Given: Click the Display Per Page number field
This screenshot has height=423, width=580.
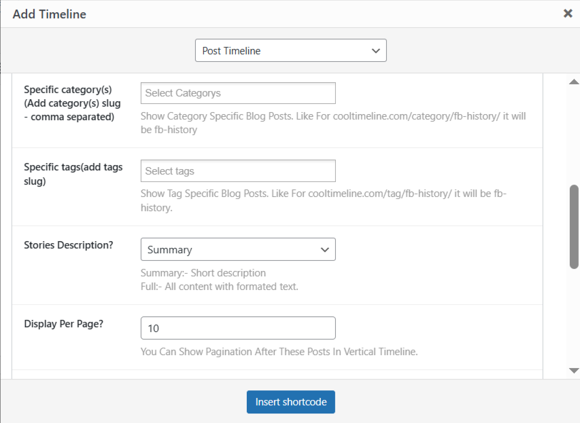Looking at the screenshot, I should pyautogui.click(x=238, y=328).
